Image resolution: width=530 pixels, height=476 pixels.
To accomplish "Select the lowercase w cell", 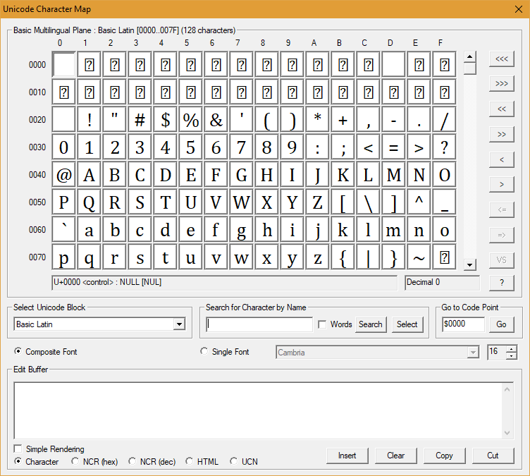I will tap(241, 257).
